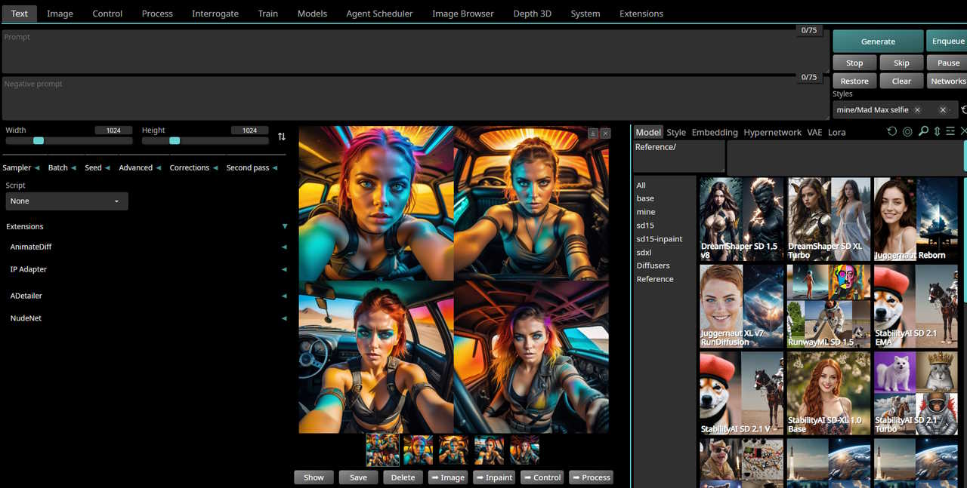Click the circular scan icon in networks panel

tap(907, 131)
